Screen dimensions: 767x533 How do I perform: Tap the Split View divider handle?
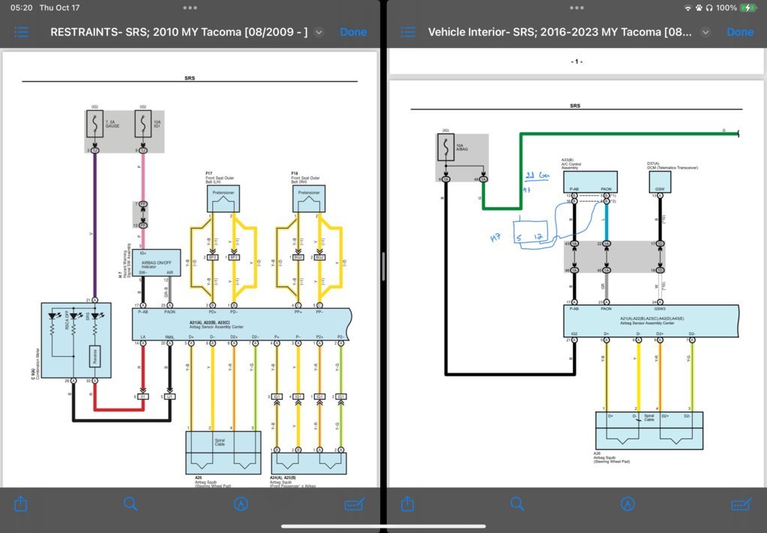384,267
